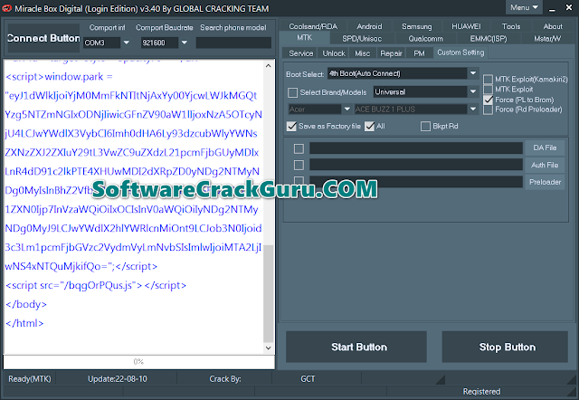Click the GCT status text

click(308, 379)
